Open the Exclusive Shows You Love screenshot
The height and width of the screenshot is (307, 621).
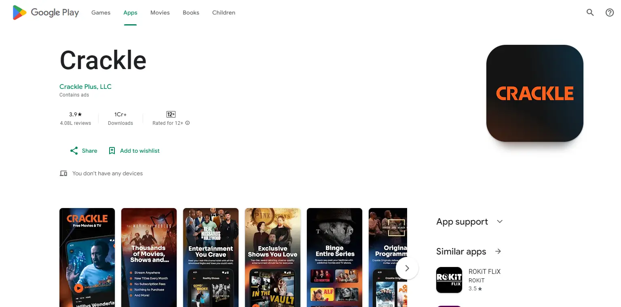272,257
